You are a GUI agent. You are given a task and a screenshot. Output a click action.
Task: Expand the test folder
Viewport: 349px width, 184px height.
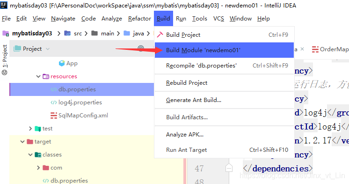click(x=30, y=129)
